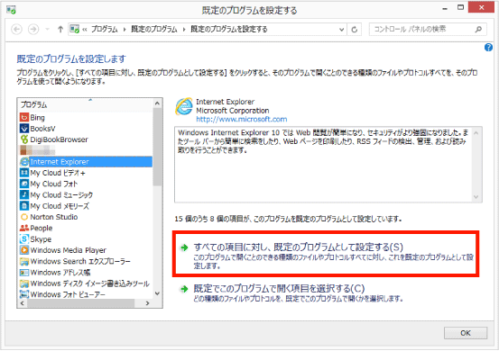Viewport: 499px width, 351px height.
Task: Go forward with the forward arrow
Action: tap(33, 29)
